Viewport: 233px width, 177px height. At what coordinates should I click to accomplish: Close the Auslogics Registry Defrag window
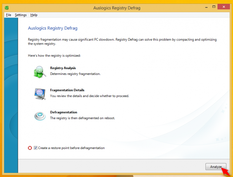click(x=224, y=7)
